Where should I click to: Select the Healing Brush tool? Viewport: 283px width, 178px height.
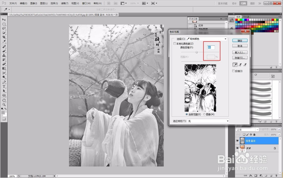tap(4, 47)
